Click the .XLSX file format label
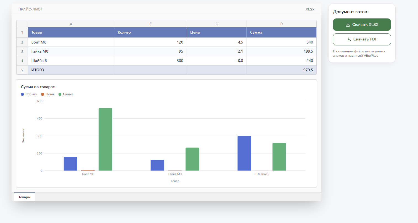Viewport: 418px width, 223px height. point(309,9)
